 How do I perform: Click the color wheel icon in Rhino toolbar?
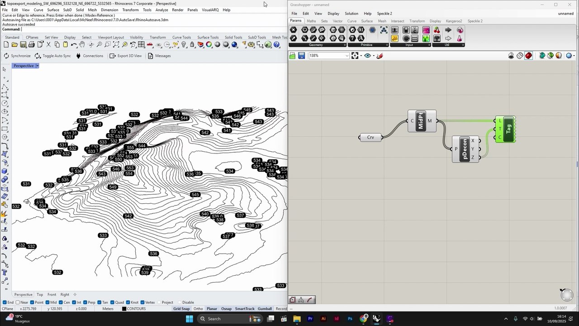pos(209,44)
